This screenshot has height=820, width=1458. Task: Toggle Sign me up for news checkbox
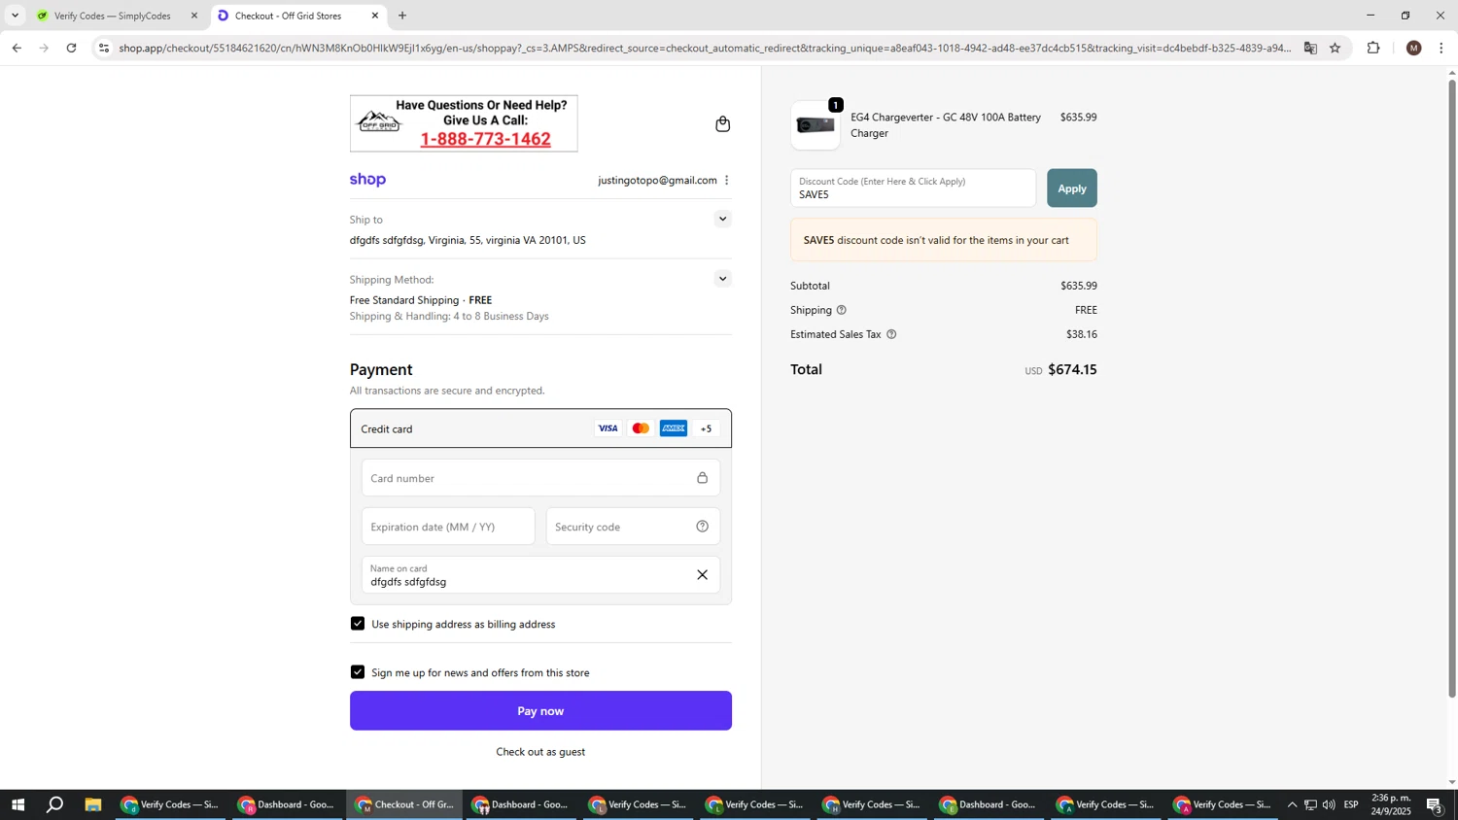click(x=358, y=672)
